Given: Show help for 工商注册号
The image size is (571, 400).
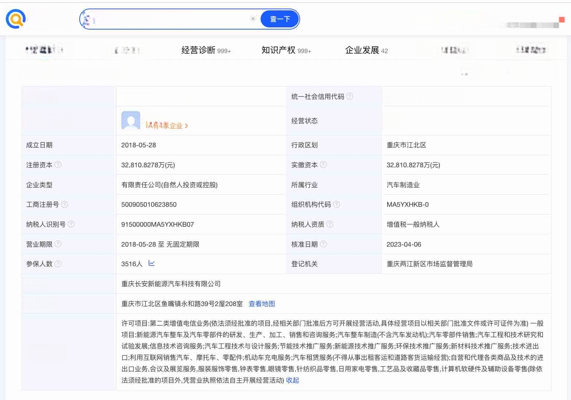Looking at the screenshot, I should 65,204.
